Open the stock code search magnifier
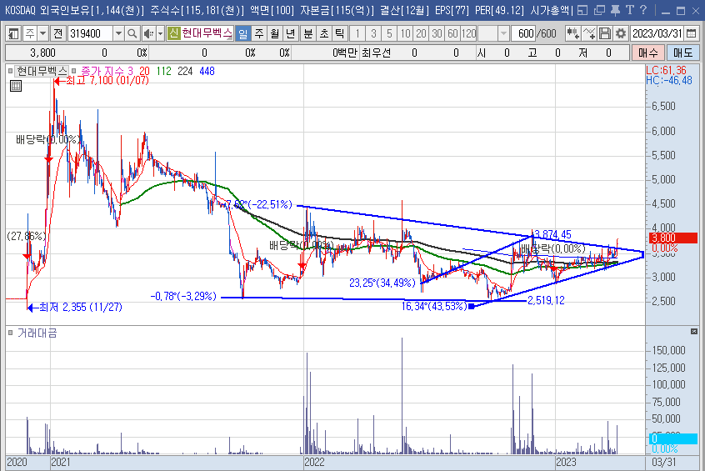 132,33
